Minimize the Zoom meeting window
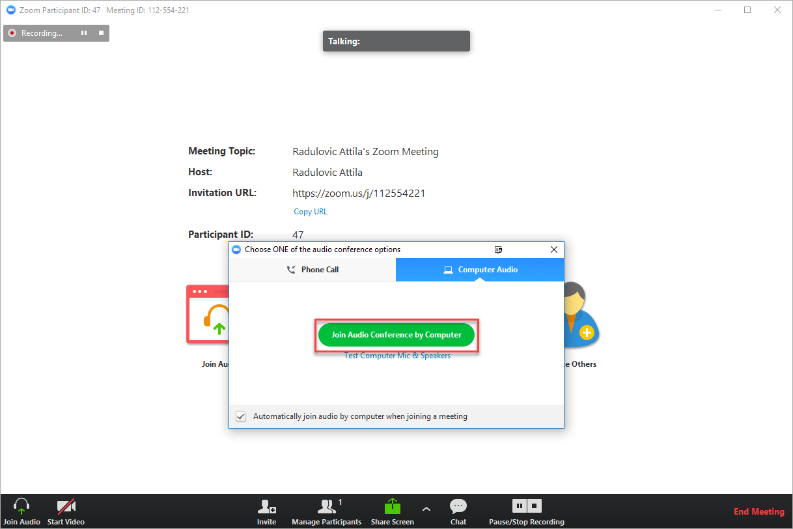 718,10
